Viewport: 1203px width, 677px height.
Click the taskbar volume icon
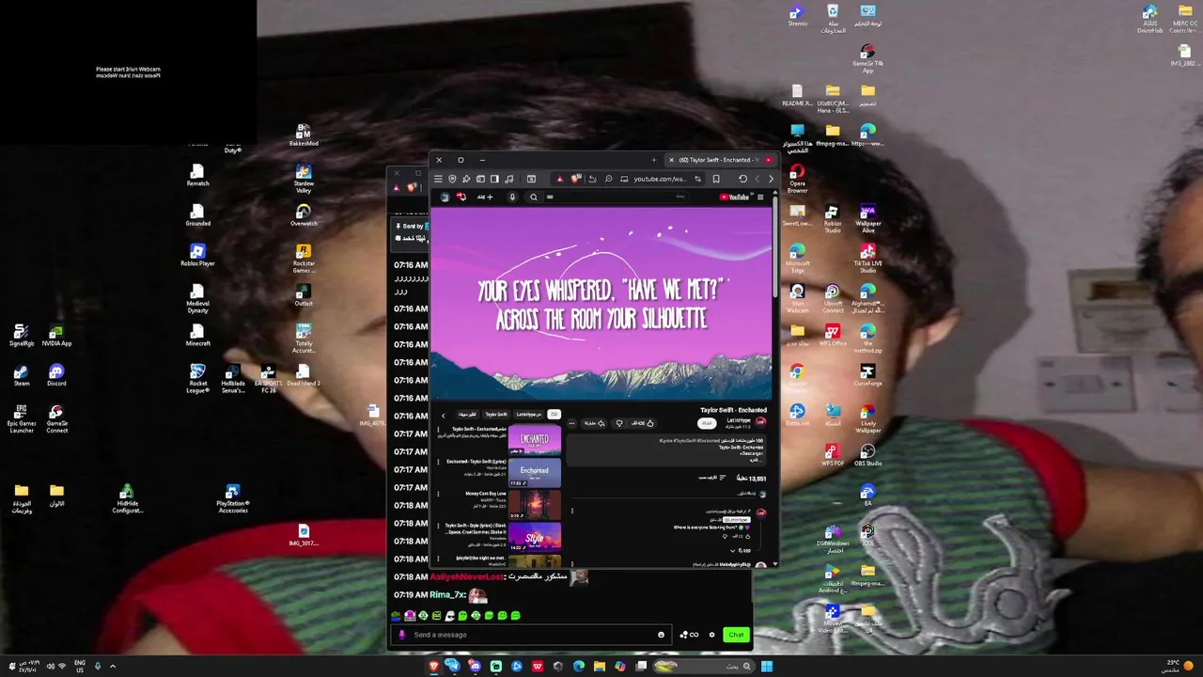(50, 667)
